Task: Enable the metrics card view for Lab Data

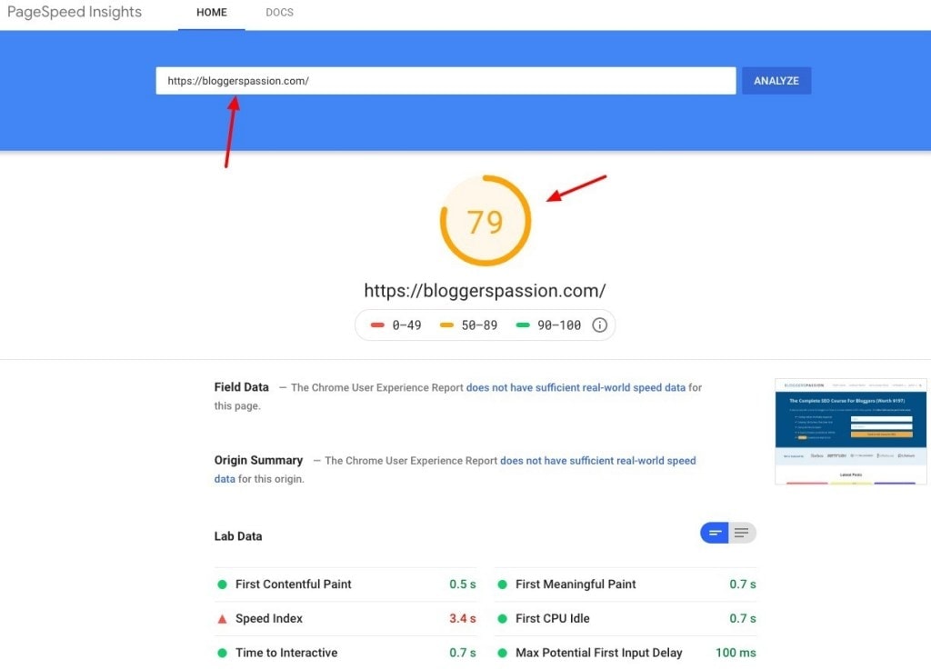Action: pyautogui.click(x=716, y=533)
